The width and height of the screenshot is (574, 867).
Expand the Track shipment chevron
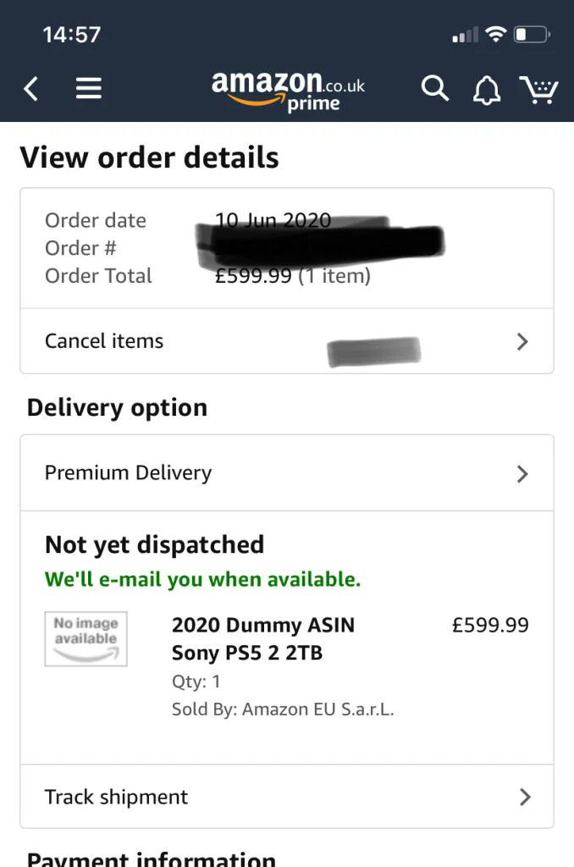coord(523,797)
